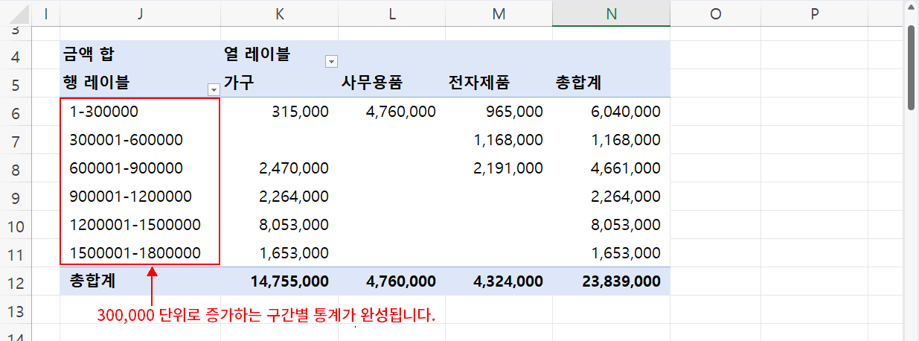Select column header P

coord(814,13)
